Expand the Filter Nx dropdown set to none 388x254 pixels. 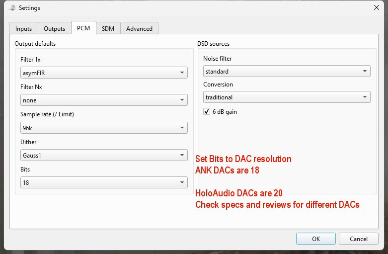tap(104, 100)
